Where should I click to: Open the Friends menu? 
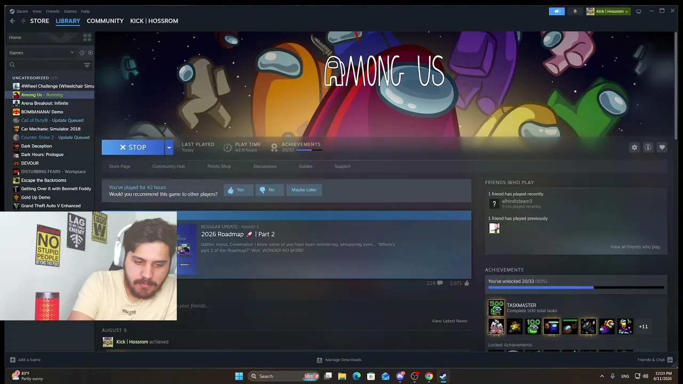53,11
